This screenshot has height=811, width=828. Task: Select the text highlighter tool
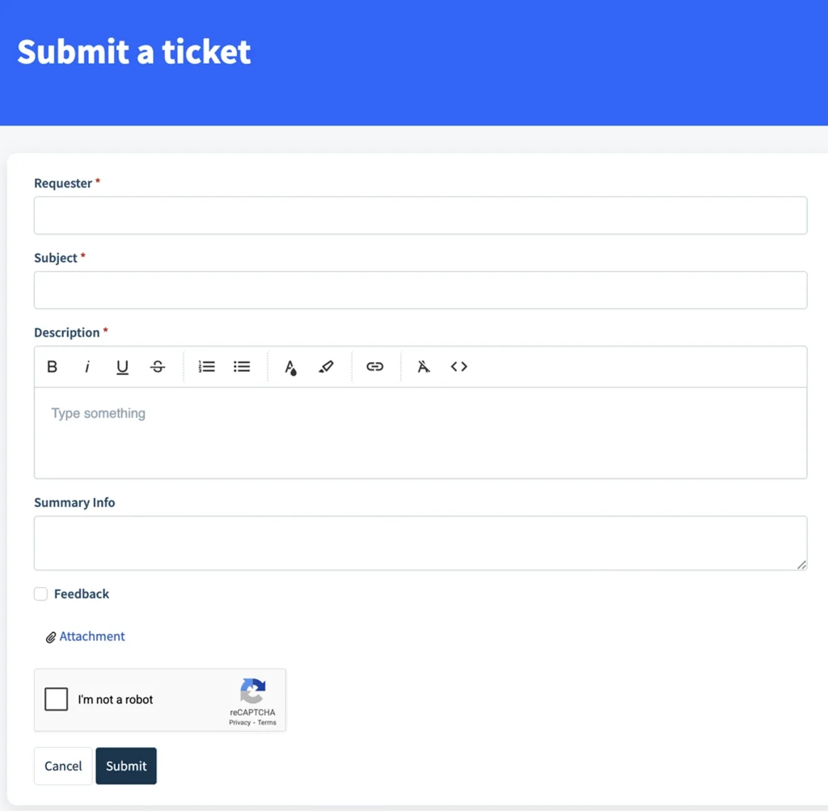tap(327, 366)
